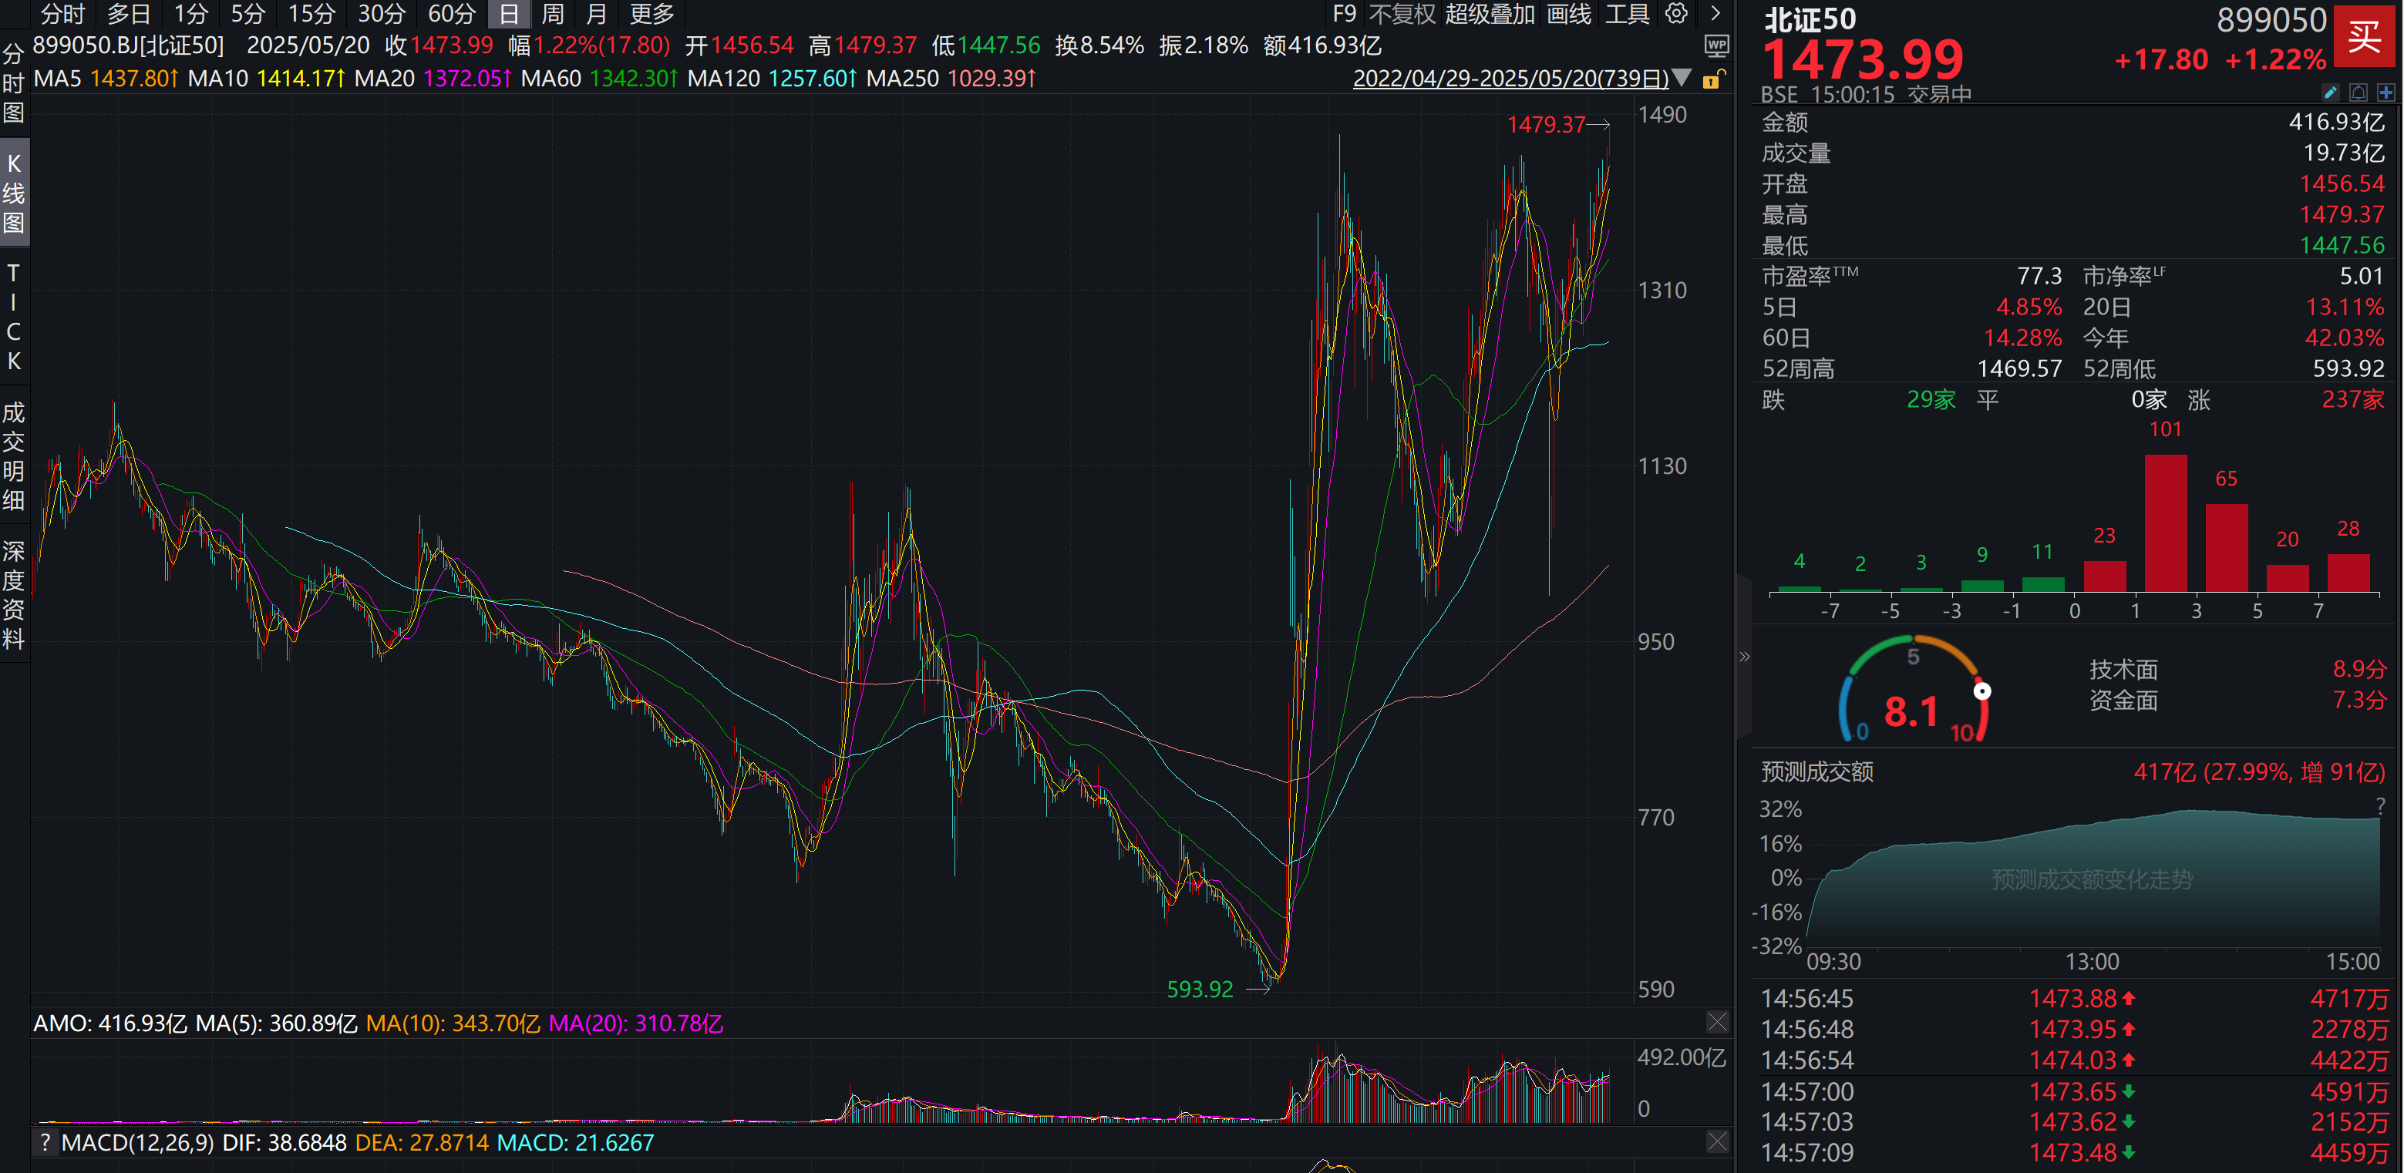The image size is (2404, 1173).
Task: Expand more toolbar options chevron
Action: coord(1715,13)
